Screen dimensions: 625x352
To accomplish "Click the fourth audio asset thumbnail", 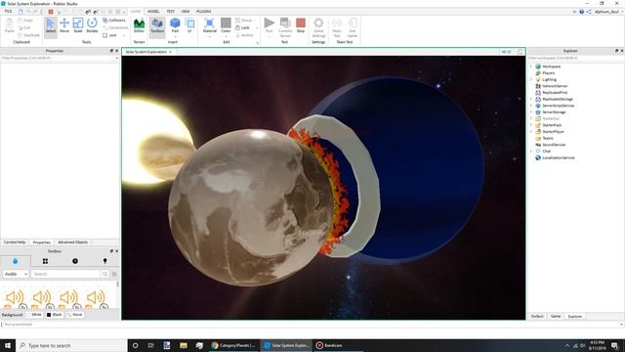I will (x=96, y=298).
